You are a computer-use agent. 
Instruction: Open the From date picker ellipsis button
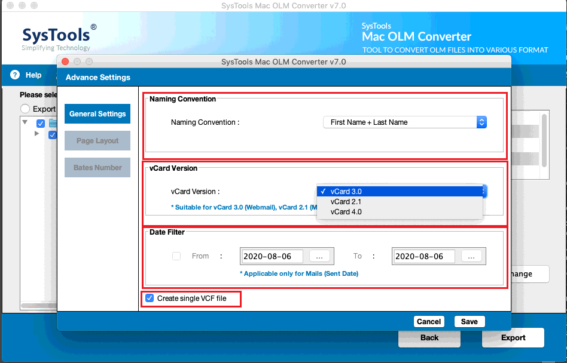point(319,257)
